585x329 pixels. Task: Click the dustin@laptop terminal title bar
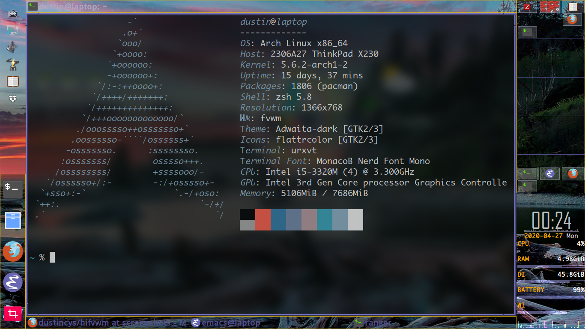(x=271, y=6)
